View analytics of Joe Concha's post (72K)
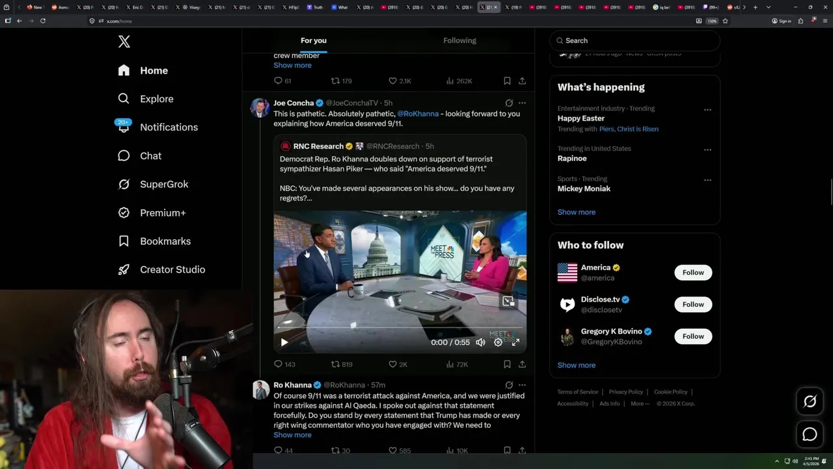The image size is (833, 469). tap(457, 364)
